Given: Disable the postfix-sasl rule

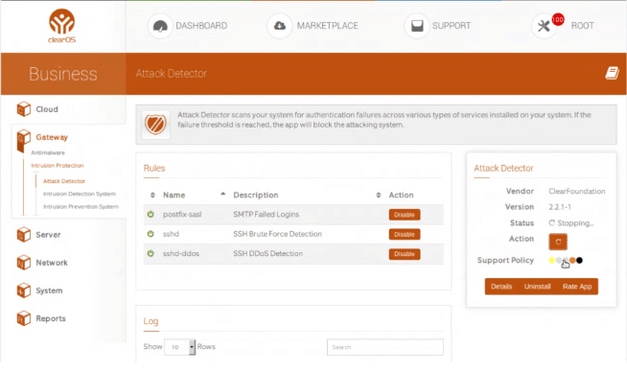Looking at the screenshot, I should pyautogui.click(x=405, y=215).
